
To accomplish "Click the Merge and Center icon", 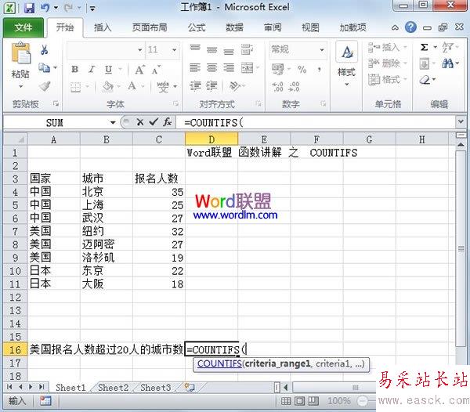I will (248, 68).
